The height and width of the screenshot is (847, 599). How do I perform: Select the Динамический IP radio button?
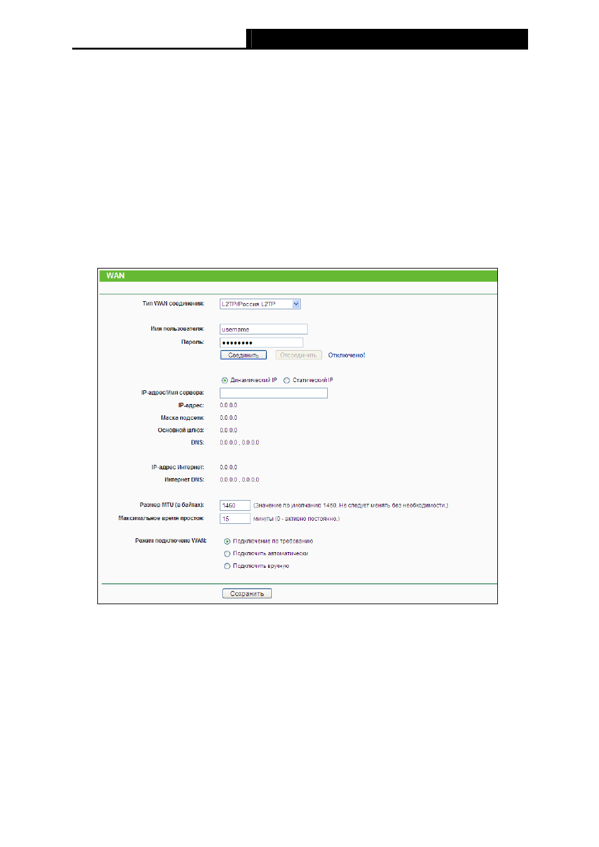tap(225, 380)
